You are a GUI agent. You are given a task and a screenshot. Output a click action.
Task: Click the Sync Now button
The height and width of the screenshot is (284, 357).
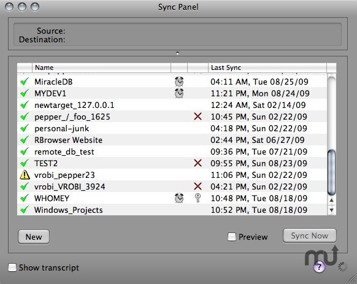(309, 236)
